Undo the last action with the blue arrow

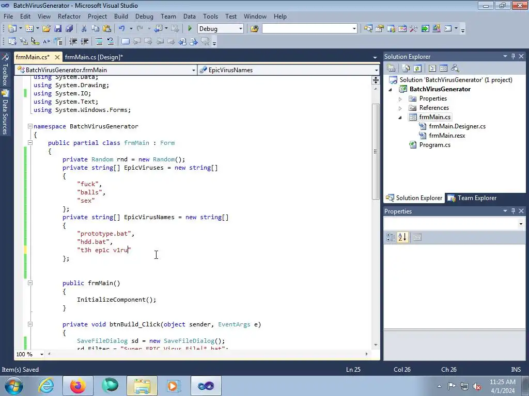click(x=122, y=29)
